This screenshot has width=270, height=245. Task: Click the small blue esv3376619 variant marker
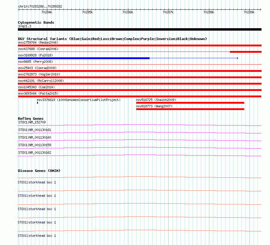click(37, 103)
